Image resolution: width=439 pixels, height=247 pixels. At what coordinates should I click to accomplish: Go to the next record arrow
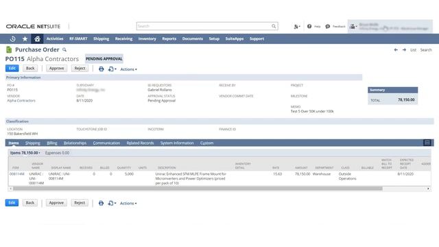point(404,50)
